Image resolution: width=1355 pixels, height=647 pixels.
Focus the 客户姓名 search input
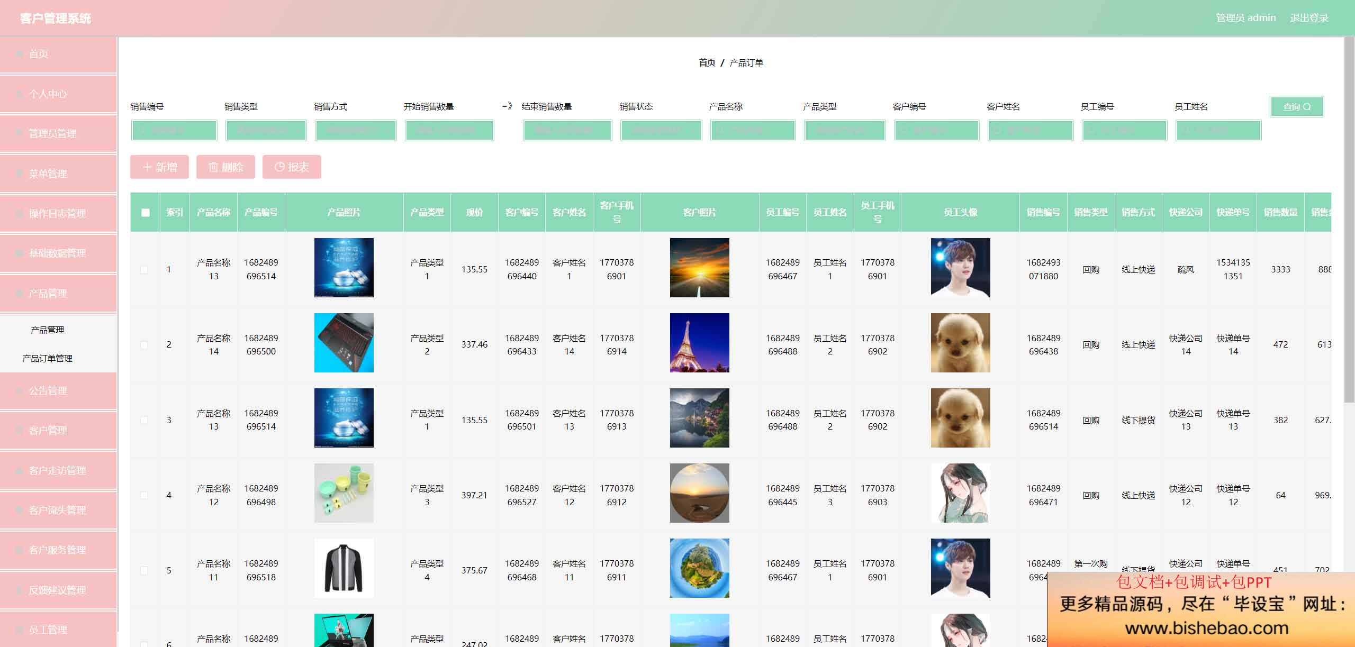(1031, 130)
